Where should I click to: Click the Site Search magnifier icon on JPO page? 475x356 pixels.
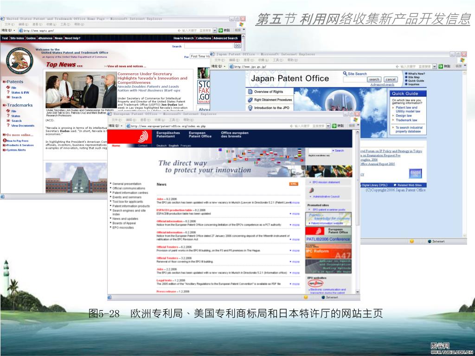click(x=345, y=74)
